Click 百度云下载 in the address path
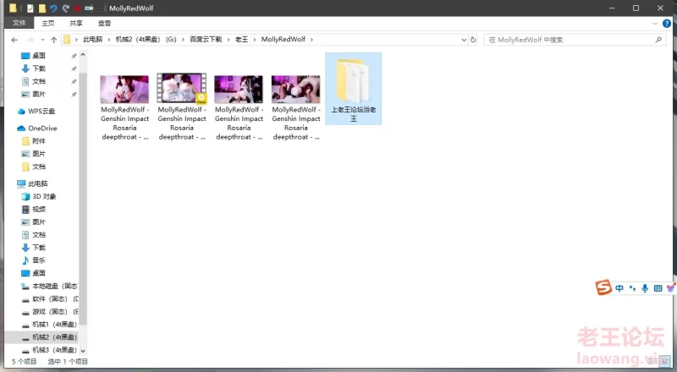The width and height of the screenshot is (677, 372). (206, 39)
